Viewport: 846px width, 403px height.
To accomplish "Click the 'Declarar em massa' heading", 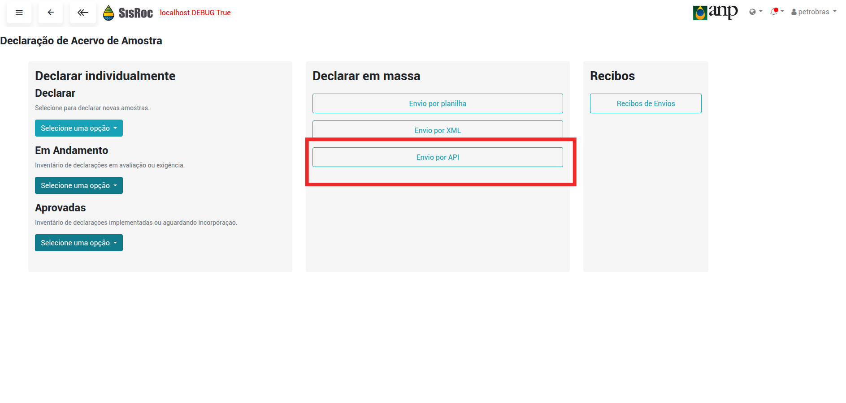I will coord(366,76).
